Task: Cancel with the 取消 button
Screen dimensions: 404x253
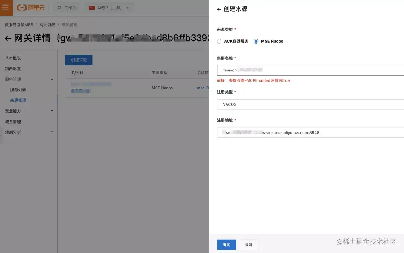Action: coord(248,244)
